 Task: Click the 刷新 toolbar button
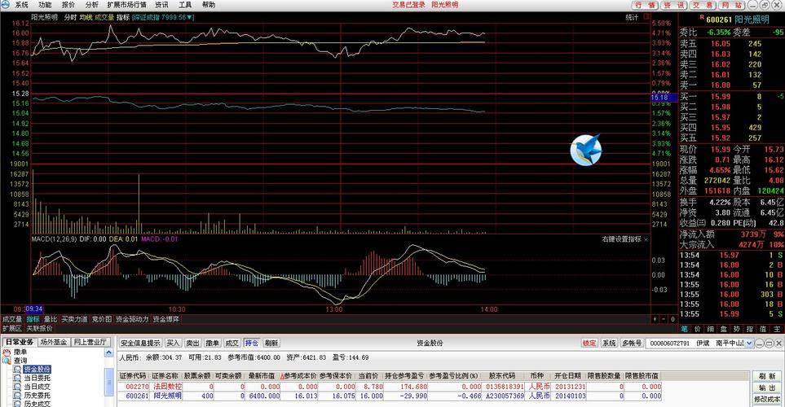pos(271,343)
